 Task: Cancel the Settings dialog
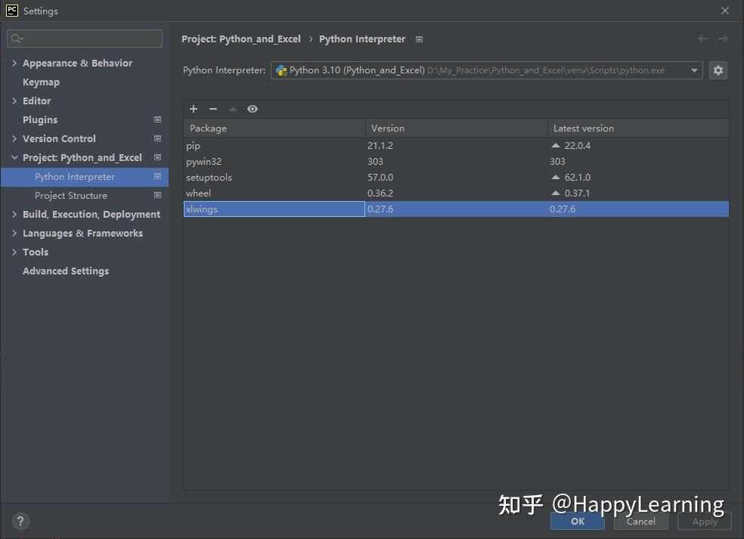pos(640,521)
